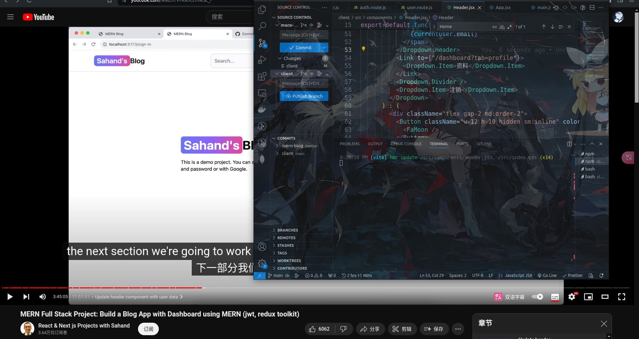Click the 保存 save button

[434, 329]
